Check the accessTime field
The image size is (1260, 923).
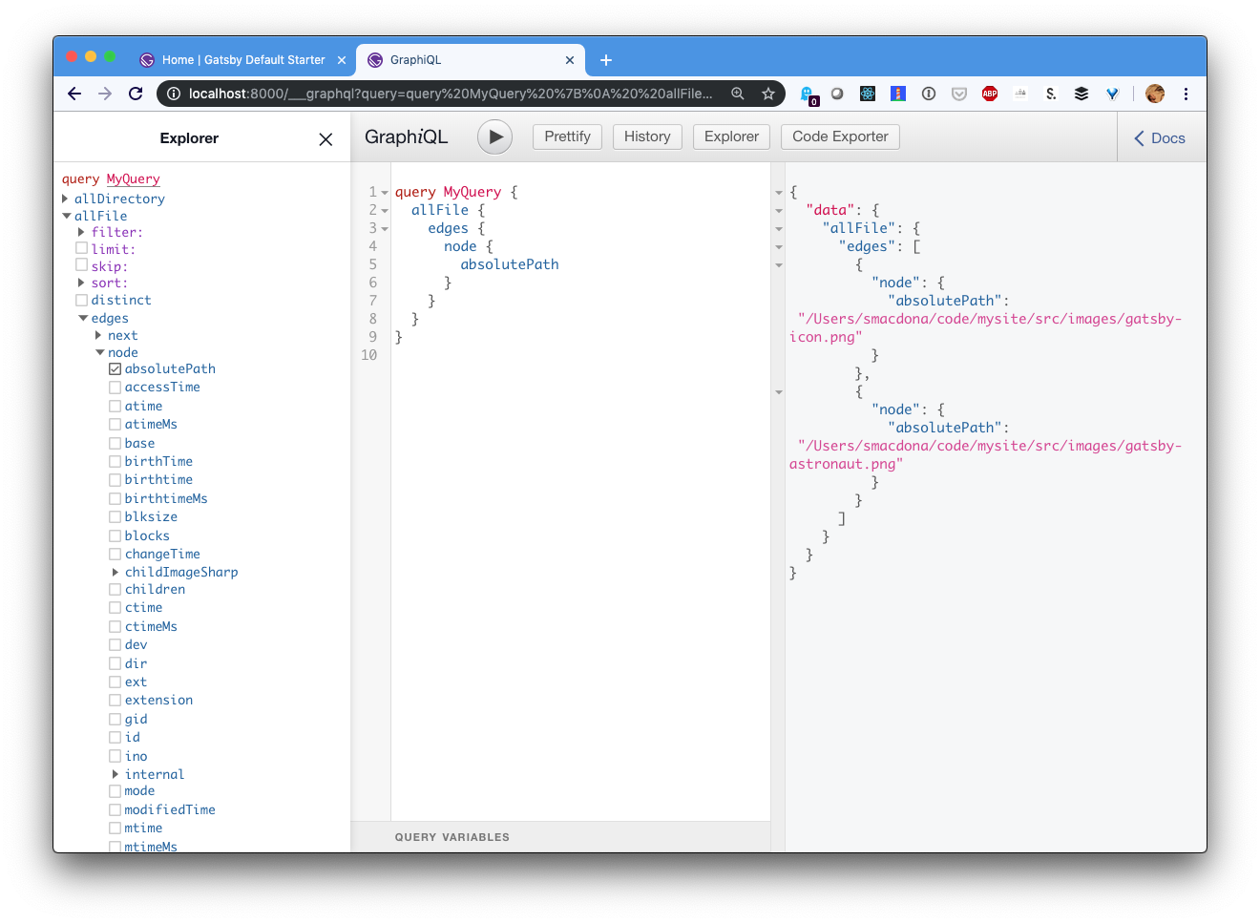(x=115, y=388)
